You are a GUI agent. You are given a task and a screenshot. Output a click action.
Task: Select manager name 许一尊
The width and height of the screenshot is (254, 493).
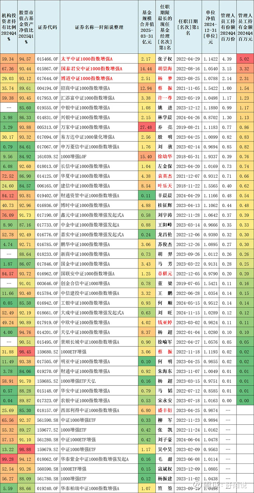click(x=165, y=98)
